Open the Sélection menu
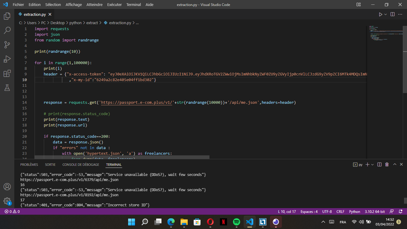Image resolution: width=407 pixels, height=229 pixels. tap(53, 4)
